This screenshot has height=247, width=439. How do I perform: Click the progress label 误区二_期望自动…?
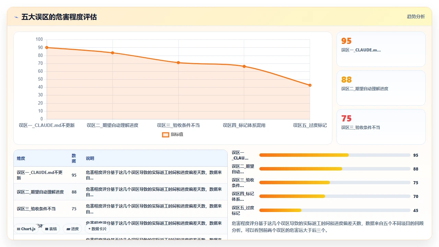[243, 169]
